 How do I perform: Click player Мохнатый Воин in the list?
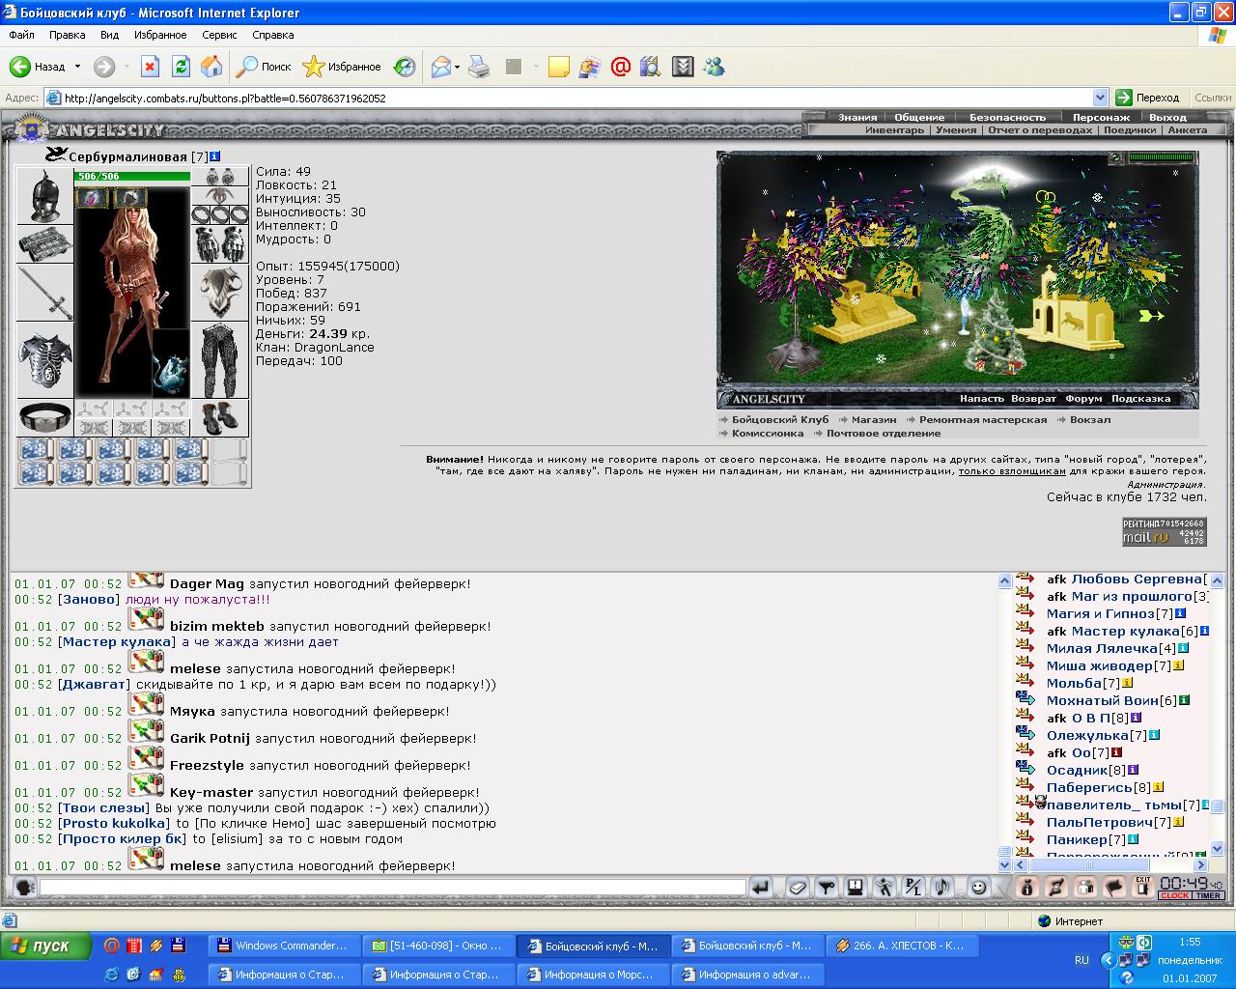1102,700
